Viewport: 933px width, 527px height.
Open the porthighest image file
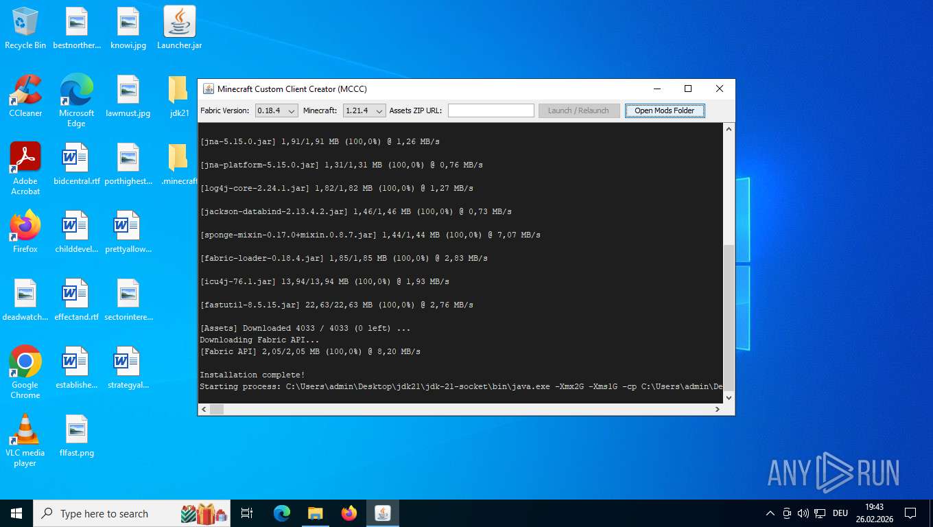click(x=128, y=164)
